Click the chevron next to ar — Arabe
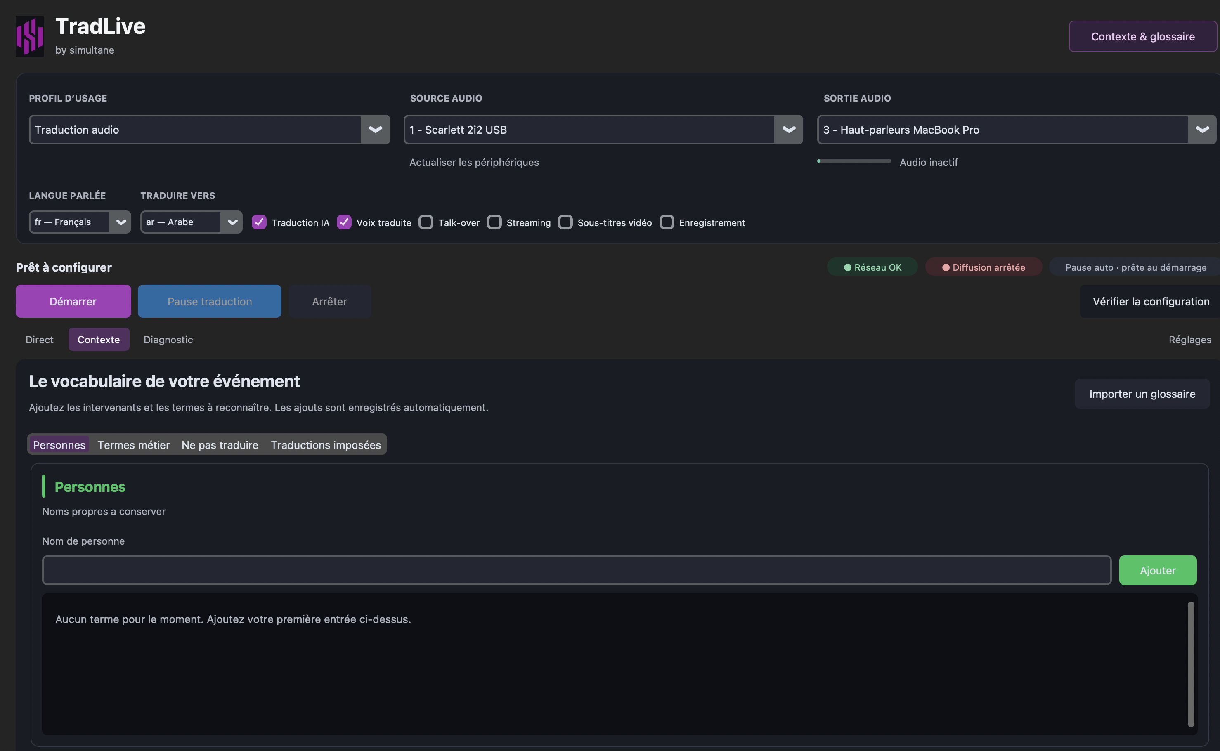The width and height of the screenshot is (1220, 751). [232, 222]
